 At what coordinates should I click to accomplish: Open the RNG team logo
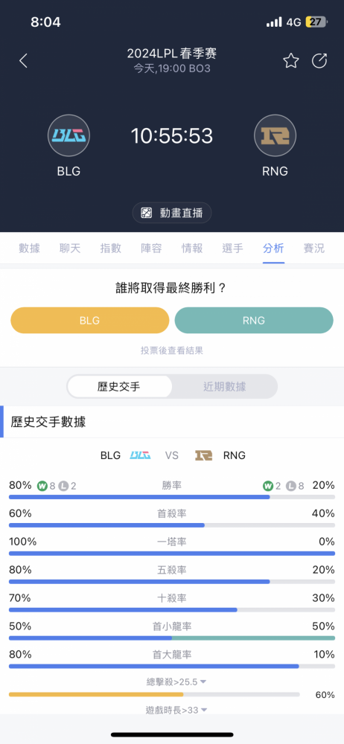275,135
